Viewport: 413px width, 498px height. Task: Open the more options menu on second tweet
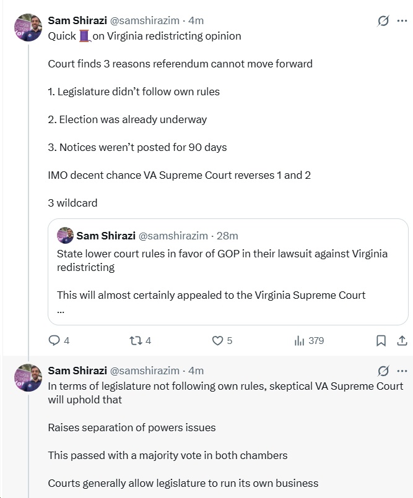coord(402,371)
